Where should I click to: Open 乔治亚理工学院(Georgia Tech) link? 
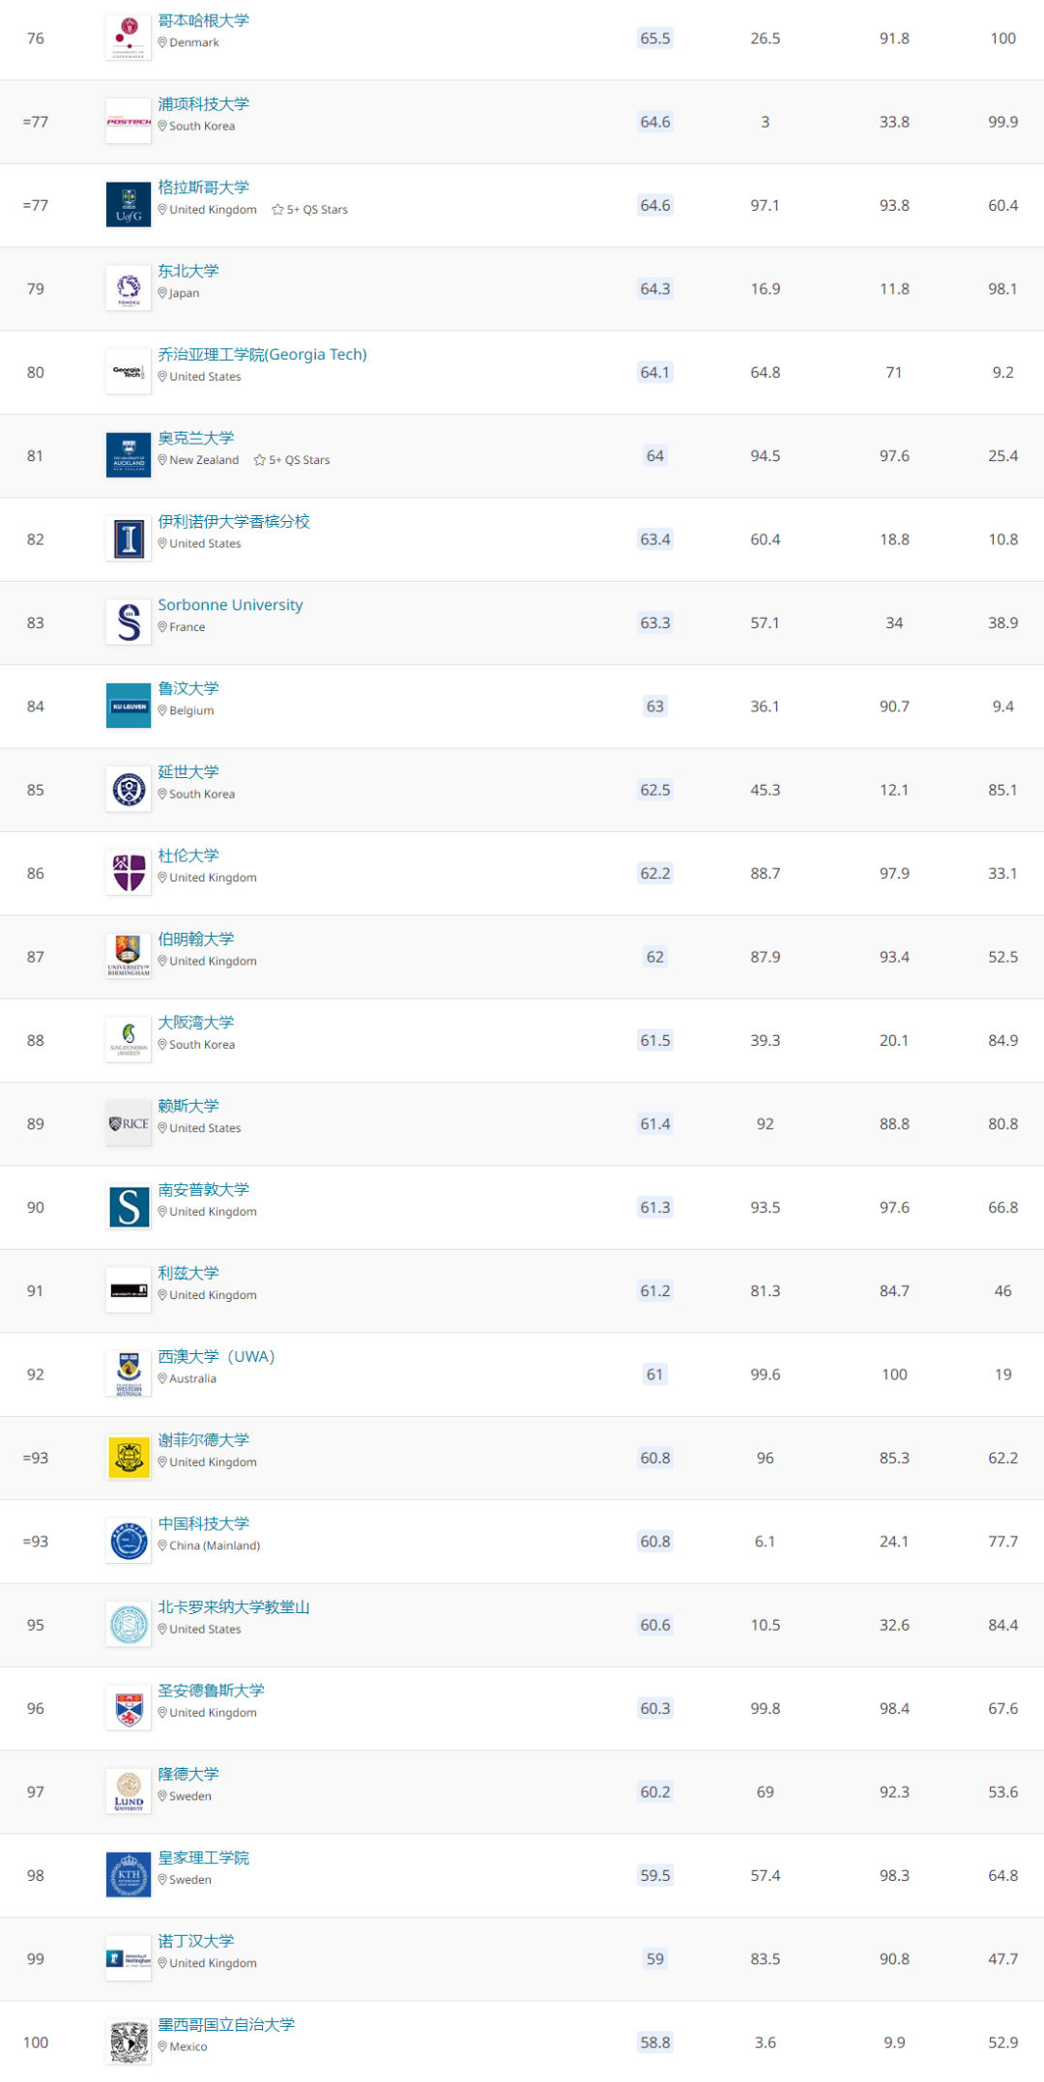[x=262, y=355]
